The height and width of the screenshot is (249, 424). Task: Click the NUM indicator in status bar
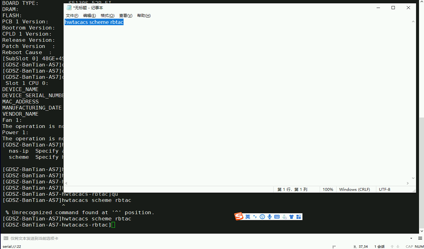[419, 247]
